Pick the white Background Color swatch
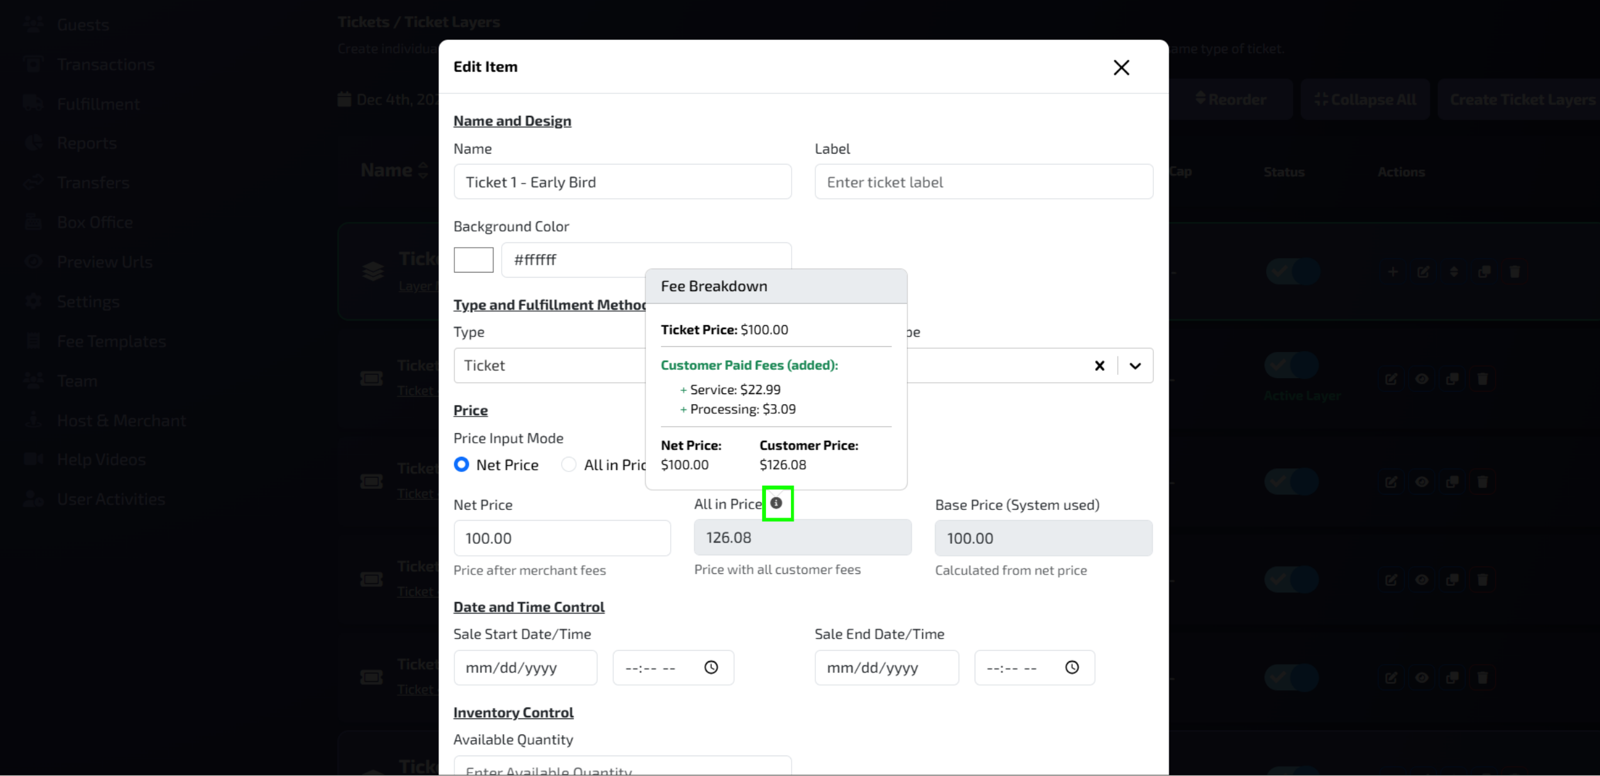The width and height of the screenshot is (1600, 776). (474, 260)
